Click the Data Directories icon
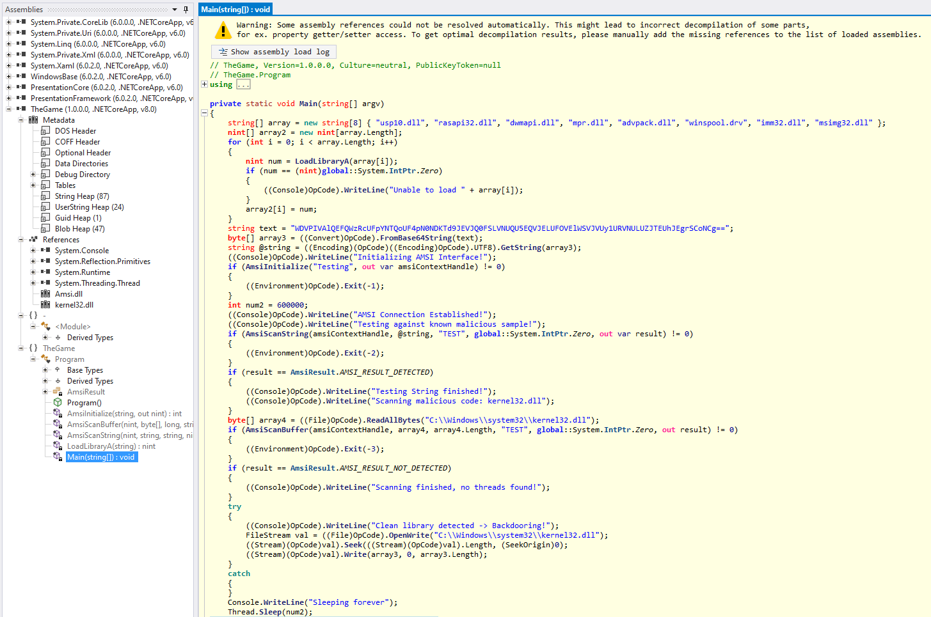 click(45, 163)
